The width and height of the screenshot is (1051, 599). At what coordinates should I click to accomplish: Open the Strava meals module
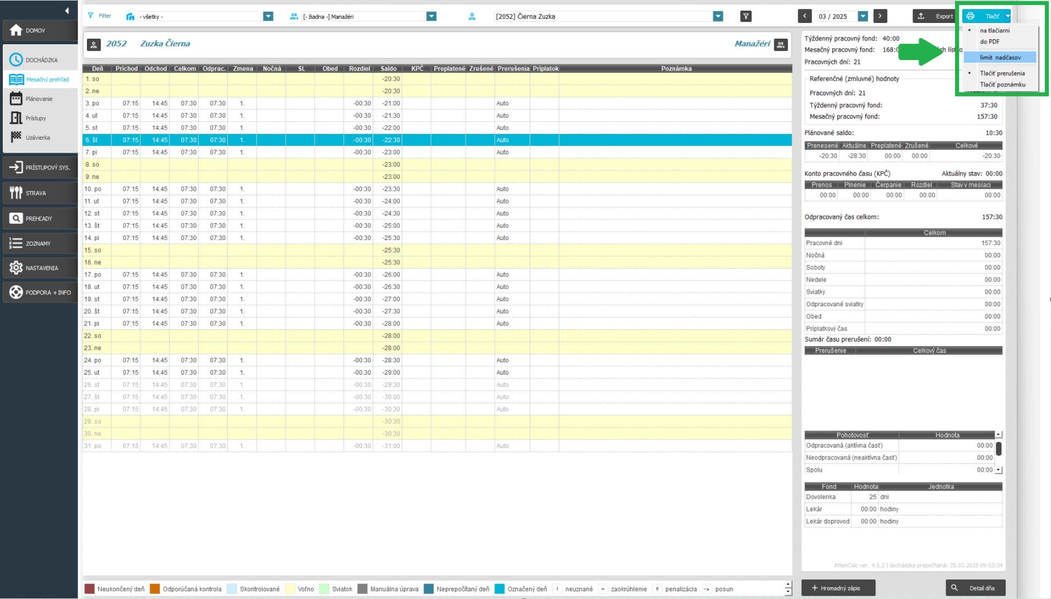(40, 193)
